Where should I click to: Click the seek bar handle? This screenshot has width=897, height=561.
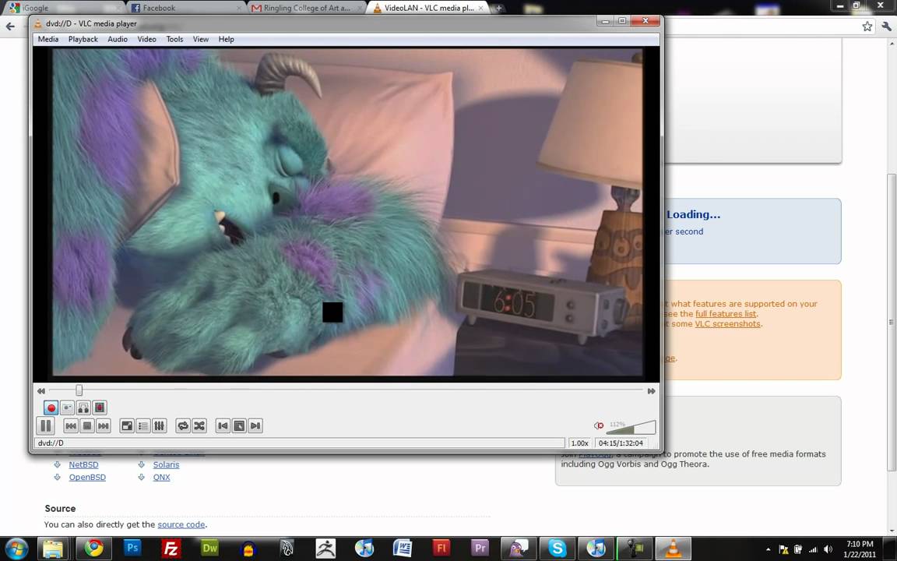(79, 390)
